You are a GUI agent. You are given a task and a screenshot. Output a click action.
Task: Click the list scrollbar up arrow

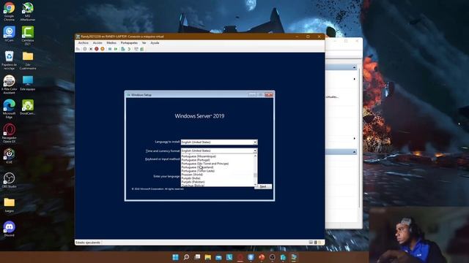click(256, 156)
